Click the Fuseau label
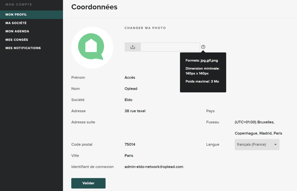The width and height of the screenshot is (297, 191). 212,122
